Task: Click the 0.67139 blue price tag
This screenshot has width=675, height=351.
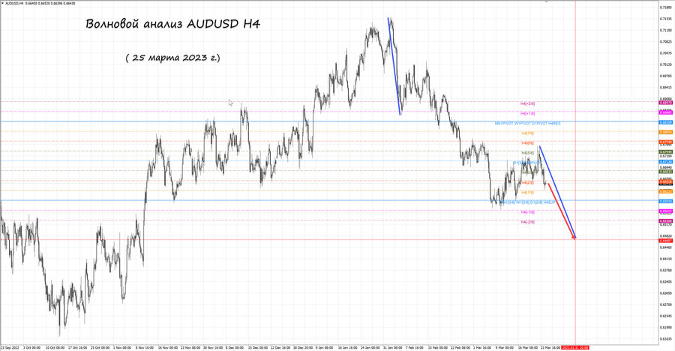Action: click(x=666, y=162)
